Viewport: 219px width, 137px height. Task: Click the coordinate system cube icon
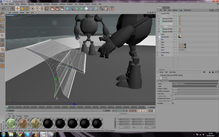pos(47,8)
